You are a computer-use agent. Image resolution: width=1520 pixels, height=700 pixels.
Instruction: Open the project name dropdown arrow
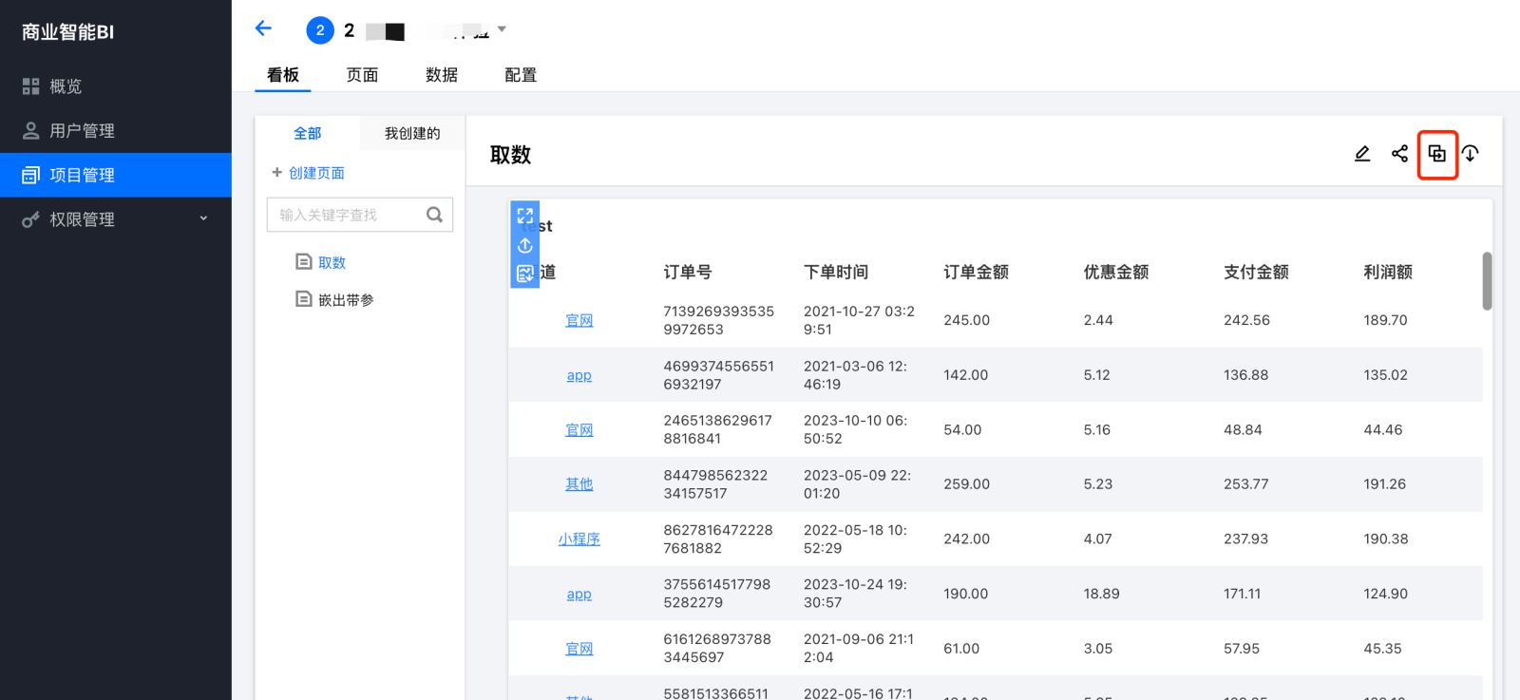(x=502, y=29)
